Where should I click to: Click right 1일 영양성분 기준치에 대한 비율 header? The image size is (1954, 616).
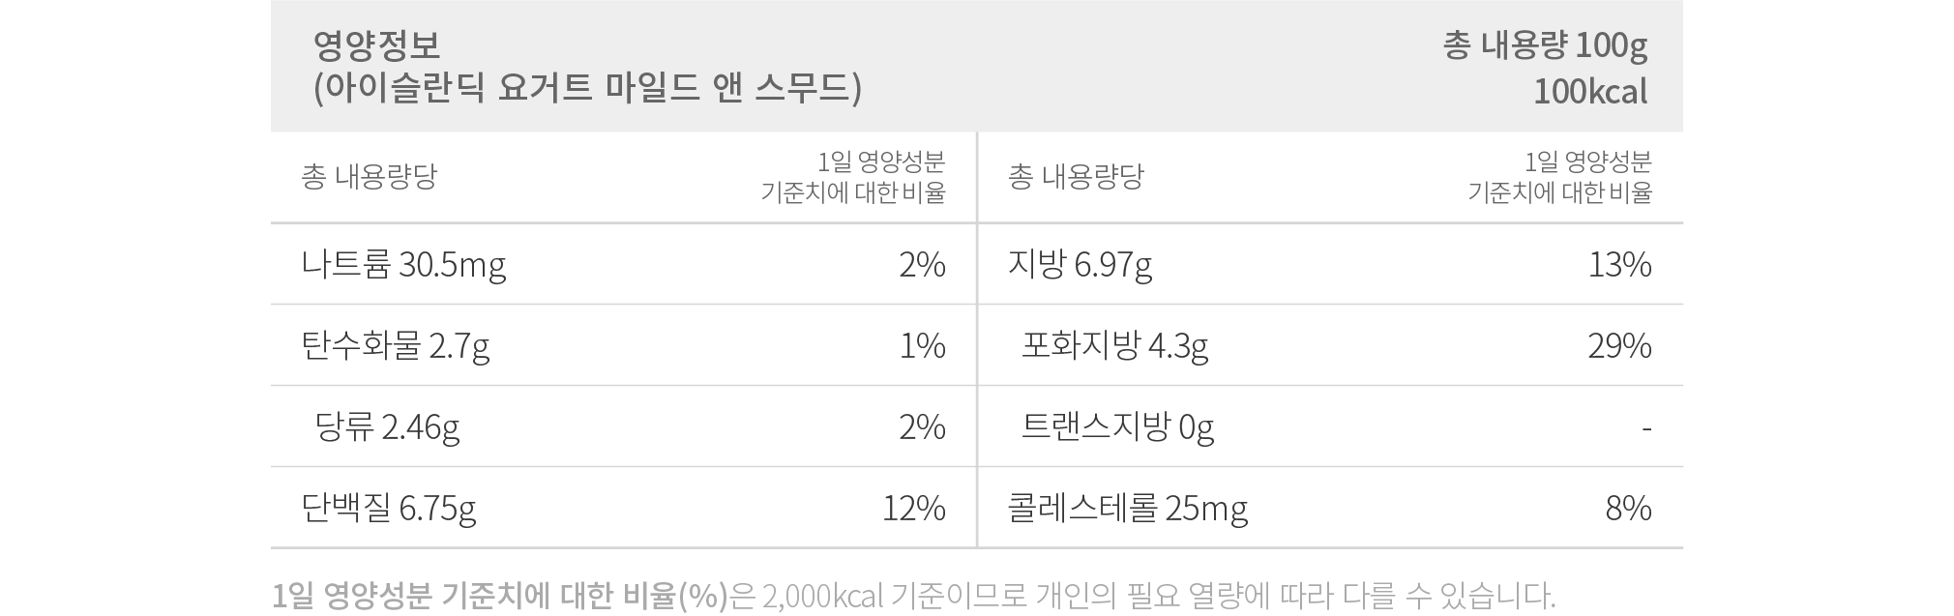pos(1559,177)
